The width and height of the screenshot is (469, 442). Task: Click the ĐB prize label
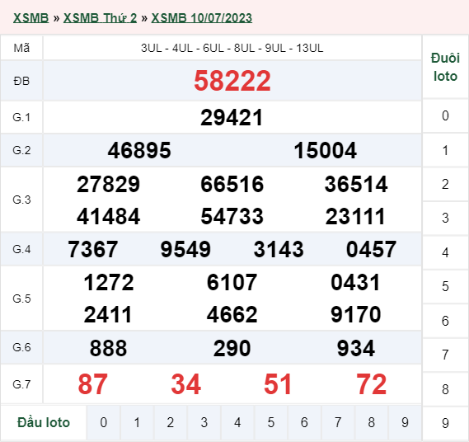(21, 81)
